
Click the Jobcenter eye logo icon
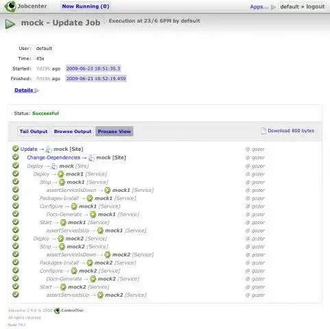tap(10, 6)
